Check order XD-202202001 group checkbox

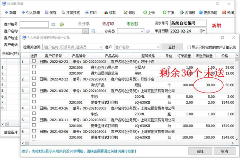coord(34,78)
